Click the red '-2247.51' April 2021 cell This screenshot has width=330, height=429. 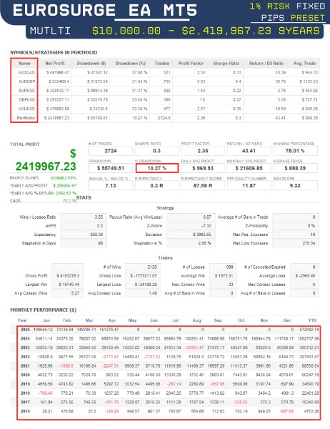111,366
